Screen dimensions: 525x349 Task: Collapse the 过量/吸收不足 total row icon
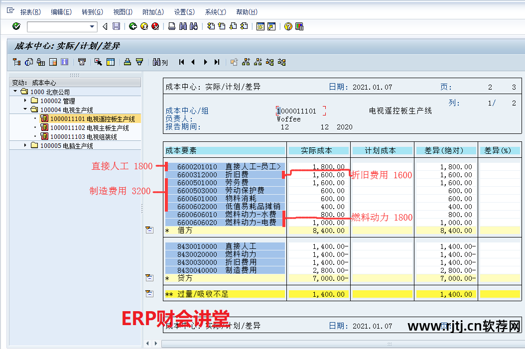tap(149, 293)
